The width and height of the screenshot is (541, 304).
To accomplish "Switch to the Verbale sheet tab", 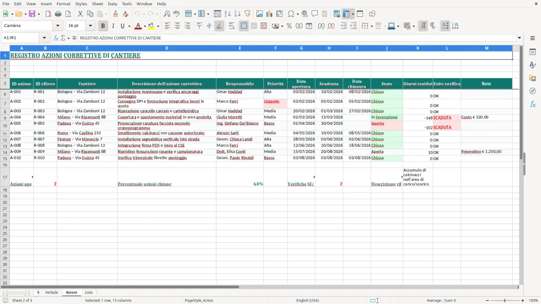I will pyautogui.click(x=51, y=293).
